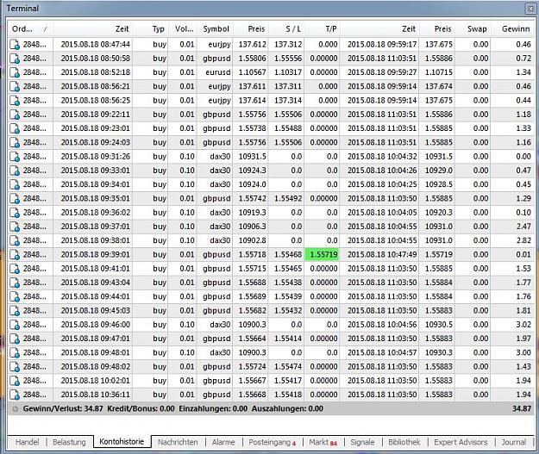The image size is (539, 454).
Task: Click order icon of dax30 trade opened 09:33:01
Action: click(x=15, y=171)
